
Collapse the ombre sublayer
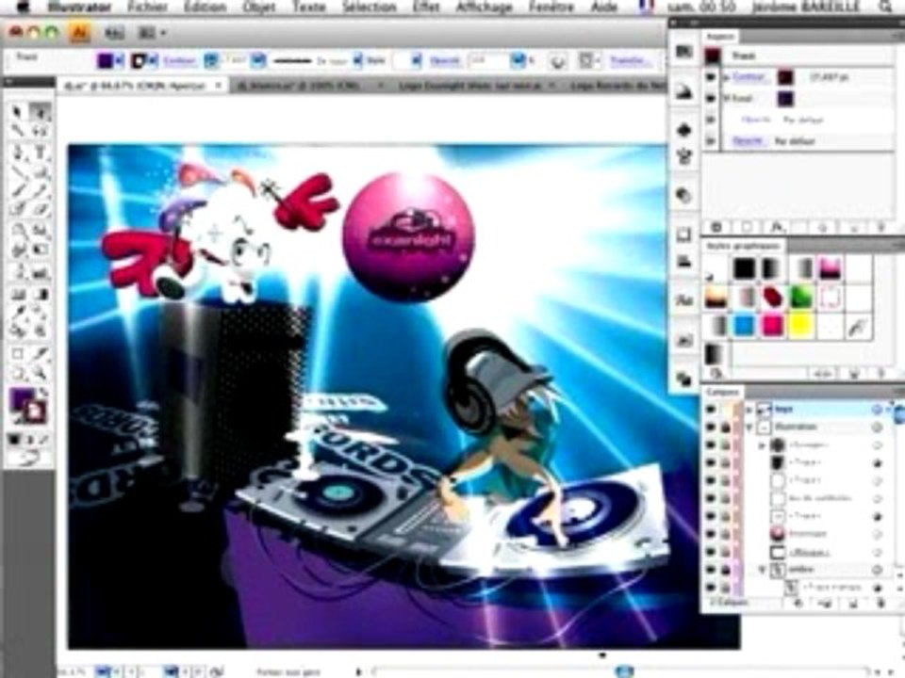click(x=763, y=570)
